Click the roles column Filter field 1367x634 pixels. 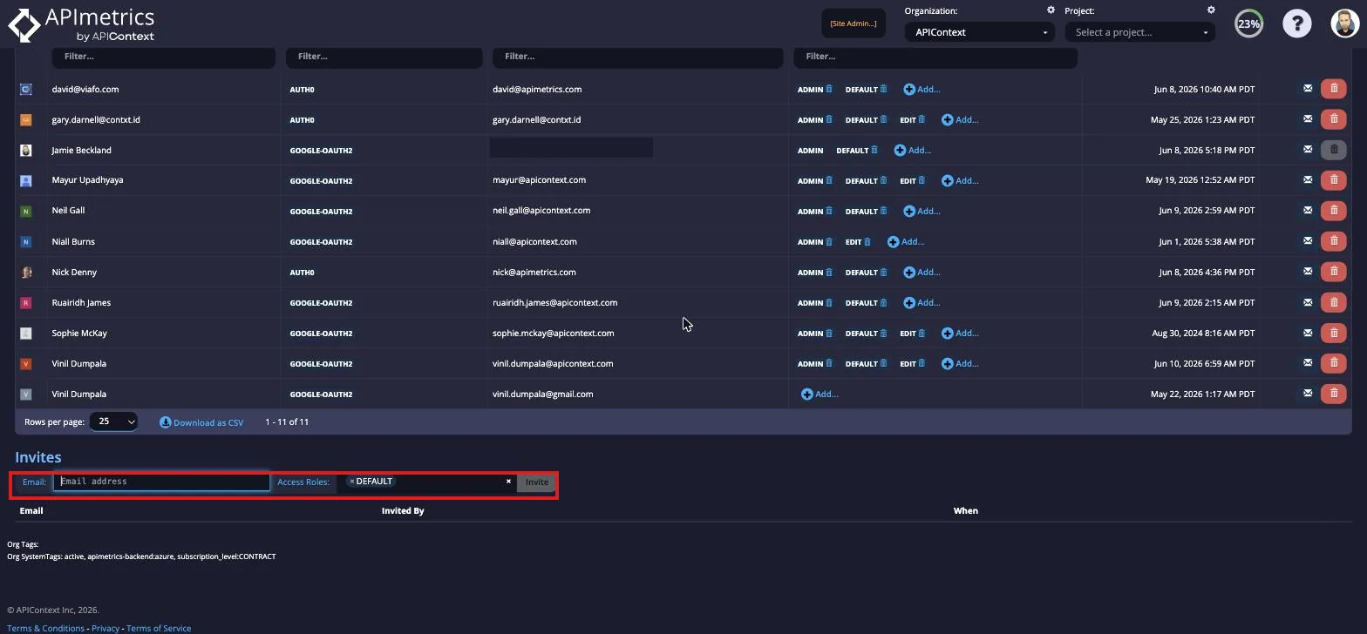[935, 57]
